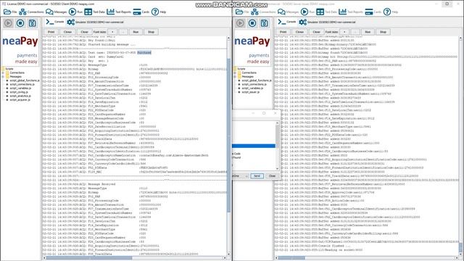464x261 pixels.
Task: Switch to Simulator tab in the left window
Action: tap(95, 22)
